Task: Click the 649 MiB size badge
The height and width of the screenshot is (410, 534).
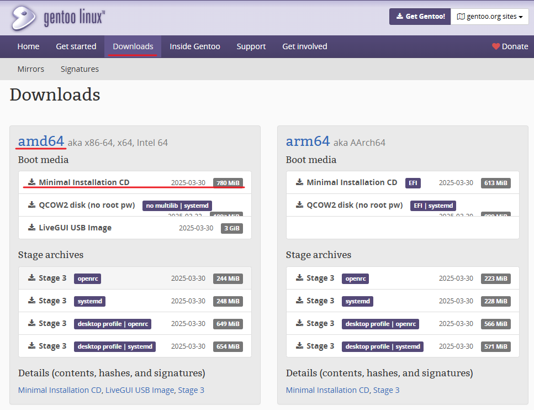Action: [x=228, y=324]
